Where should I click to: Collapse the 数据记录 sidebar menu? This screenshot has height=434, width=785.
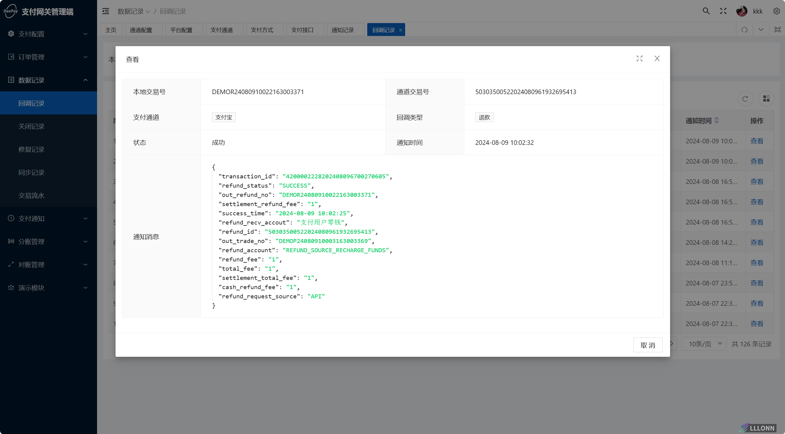click(48, 80)
